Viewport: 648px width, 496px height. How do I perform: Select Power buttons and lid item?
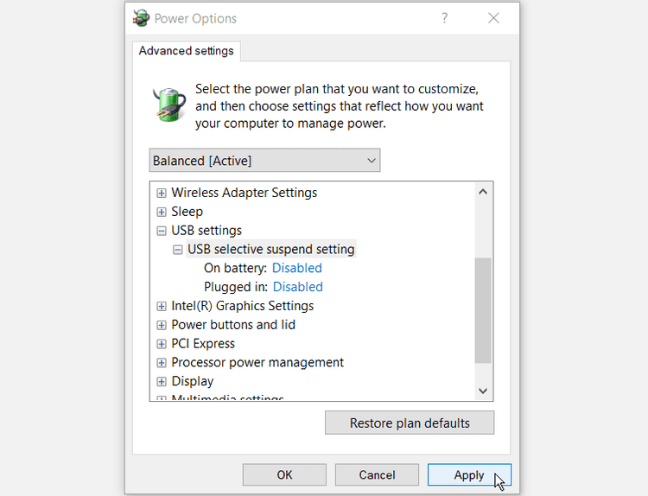click(x=233, y=325)
